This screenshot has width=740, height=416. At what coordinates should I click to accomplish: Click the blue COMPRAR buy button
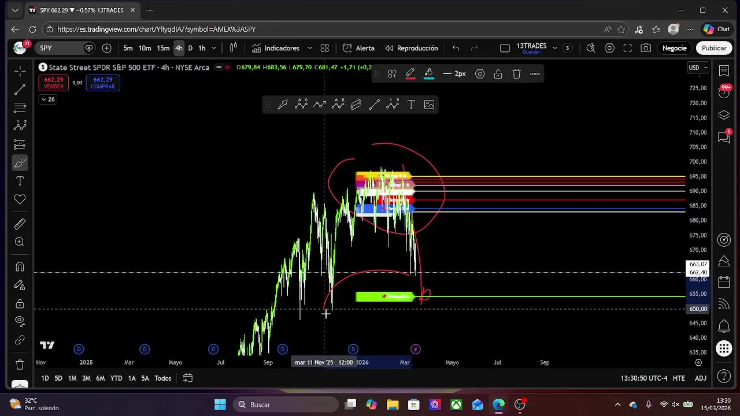(103, 83)
